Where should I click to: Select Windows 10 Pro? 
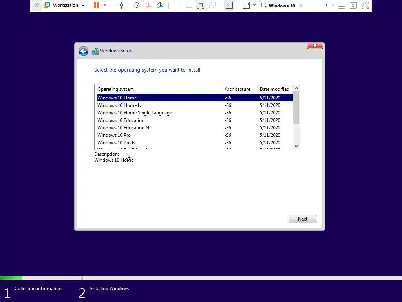coord(195,135)
